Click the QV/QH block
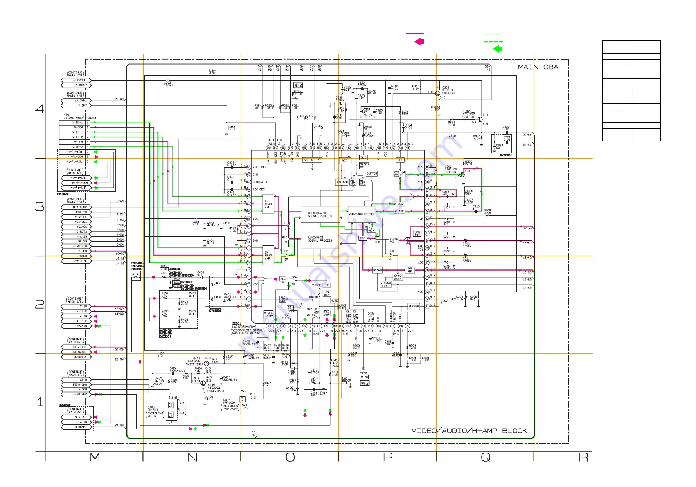 [377, 270]
